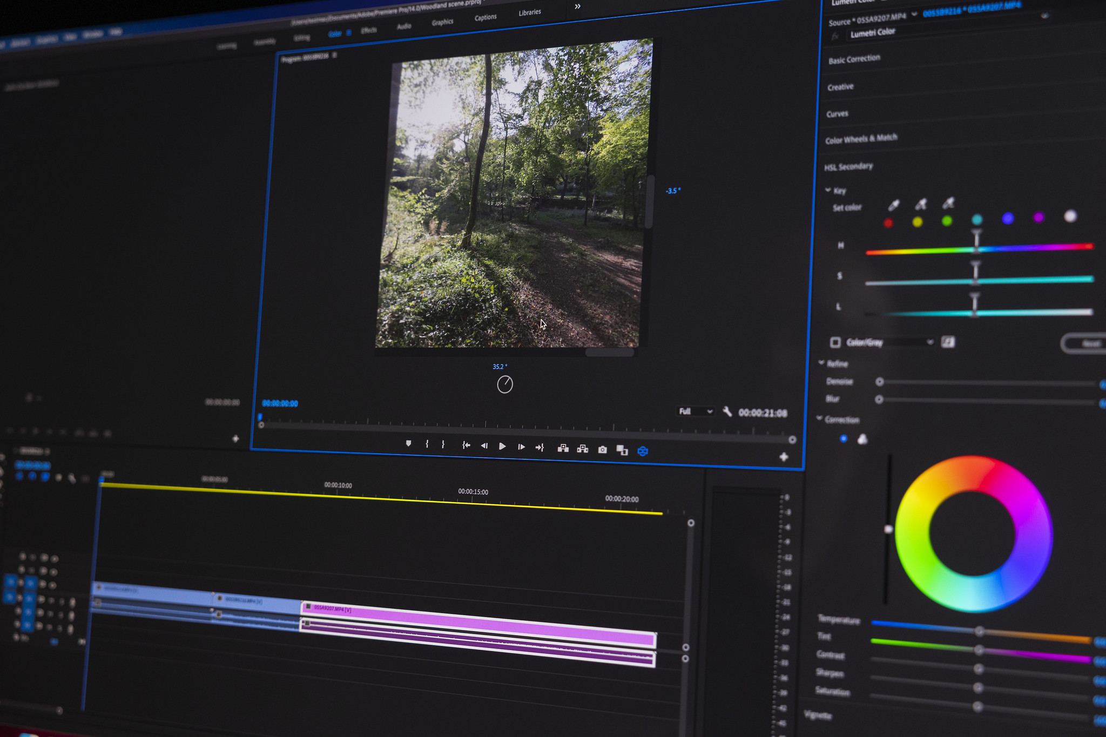Select the first Set color eyedropper
The height and width of the screenshot is (737, 1106).
(x=893, y=206)
